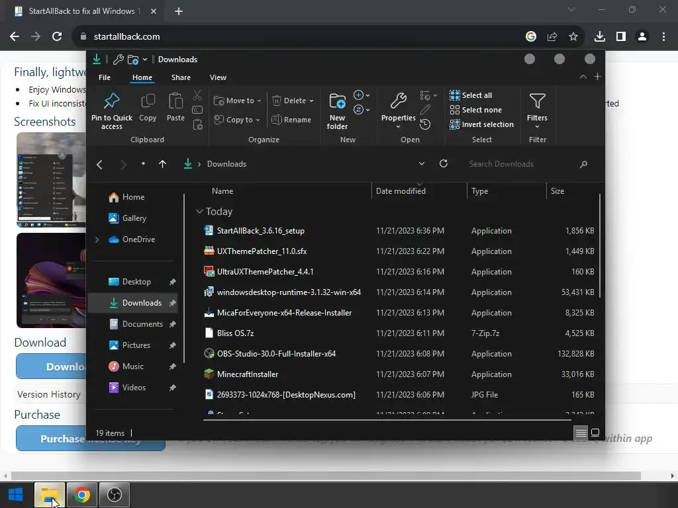Click the Paste icon in Clipboard group
This screenshot has width=678, height=508.
tap(175, 101)
